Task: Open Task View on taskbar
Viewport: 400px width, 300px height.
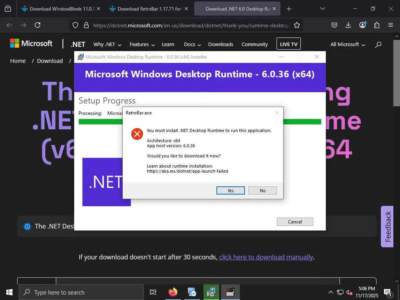Action: click(x=153, y=292)
